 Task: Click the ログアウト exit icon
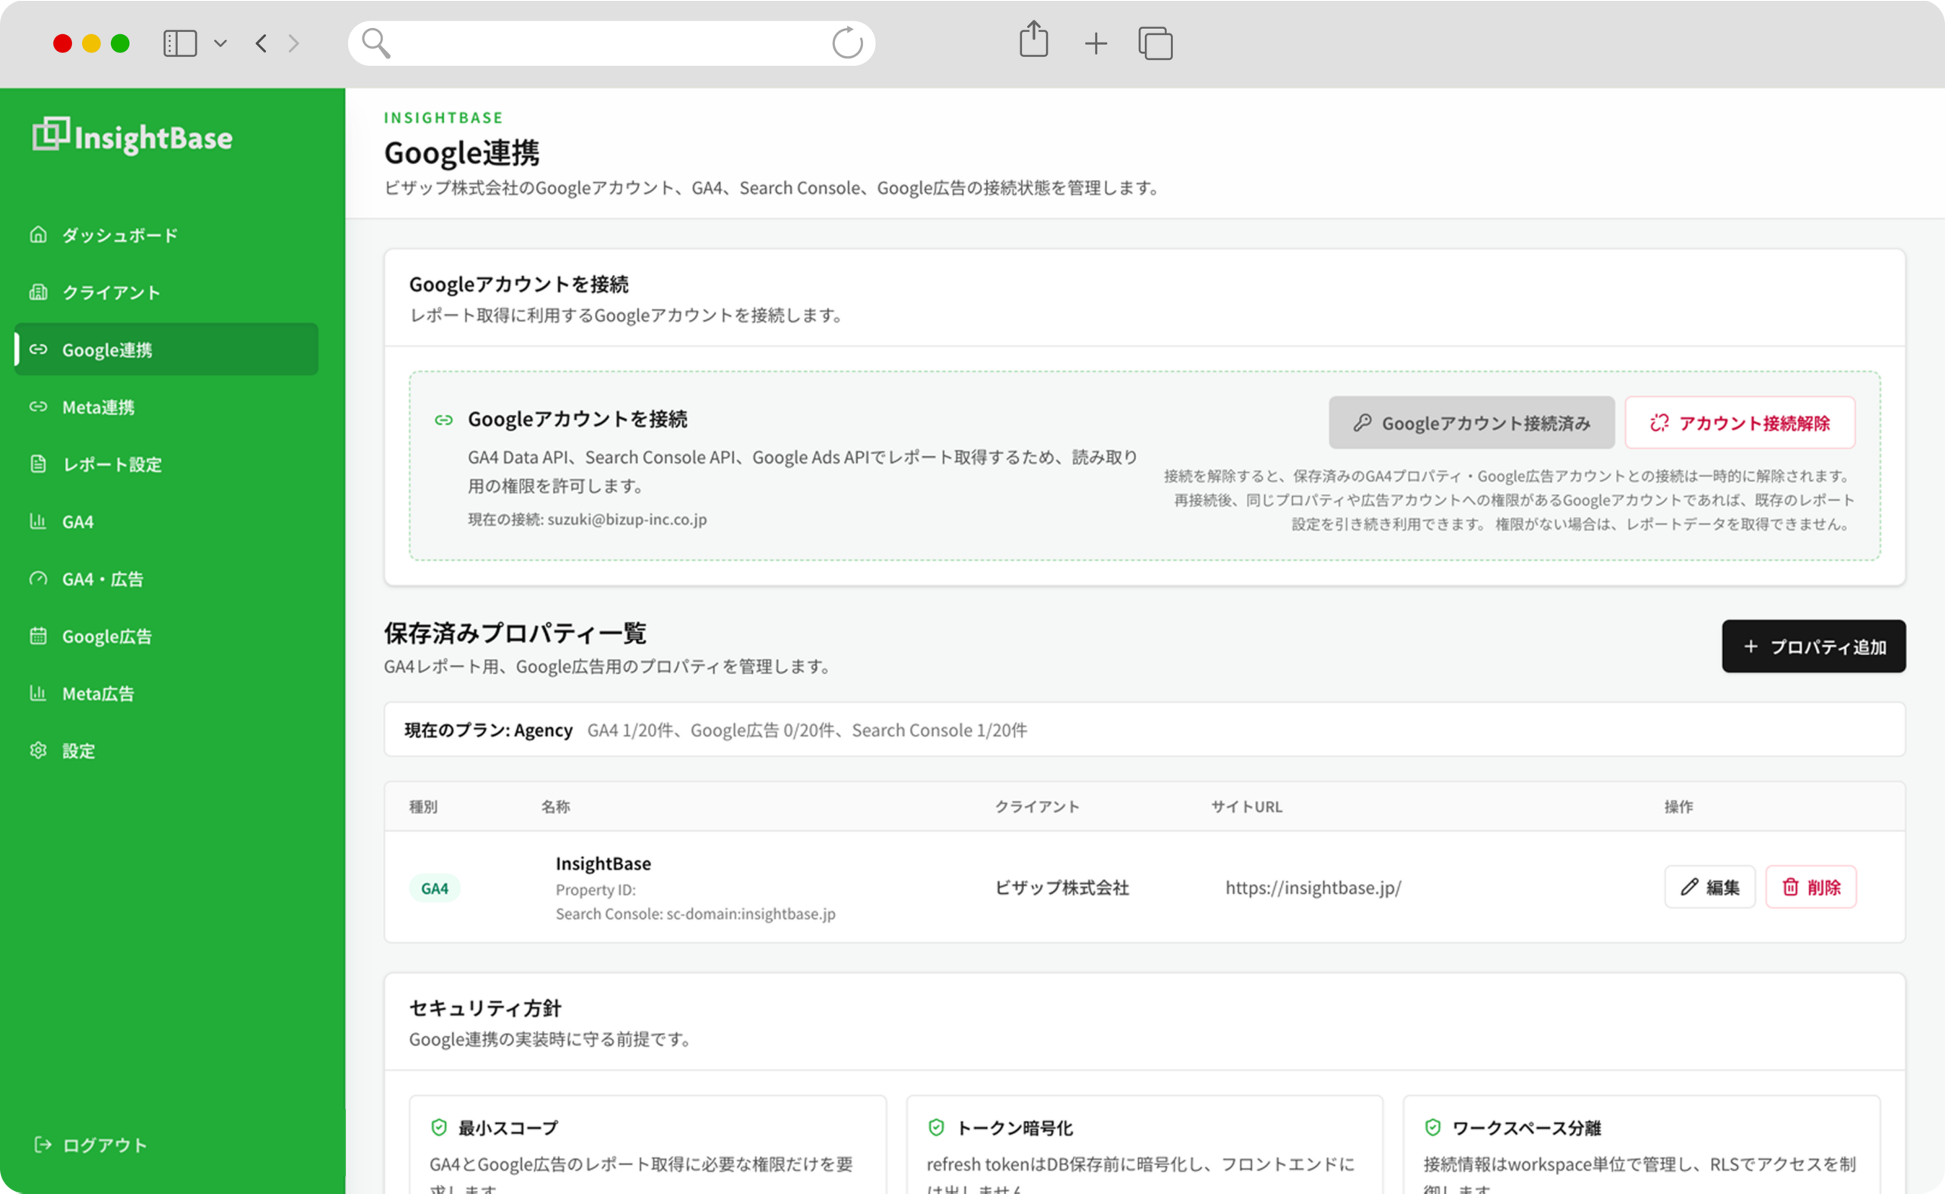pyautogui.click(x=43, y=1145)
